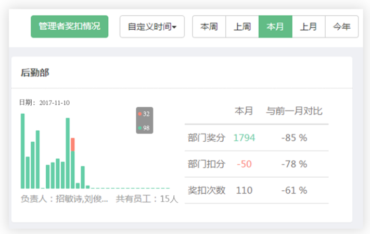
Task: Click the 部门扣分 row label
Action: (207, 164)
